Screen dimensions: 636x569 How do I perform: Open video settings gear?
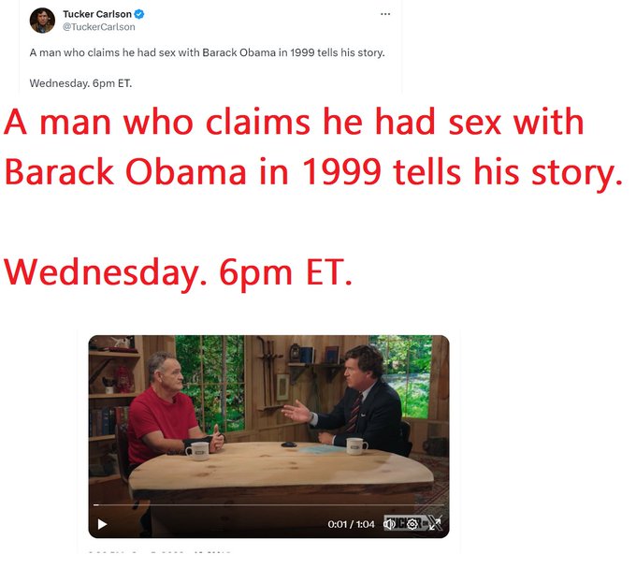pos(412,524)
